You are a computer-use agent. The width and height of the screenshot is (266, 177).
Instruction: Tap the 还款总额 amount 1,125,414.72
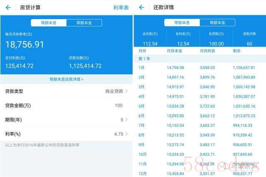pyautogui.click(x=85, y=66)
